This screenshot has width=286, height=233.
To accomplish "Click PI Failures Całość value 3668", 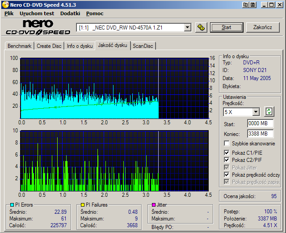I will pyautogui.click(x=132, y=225).
